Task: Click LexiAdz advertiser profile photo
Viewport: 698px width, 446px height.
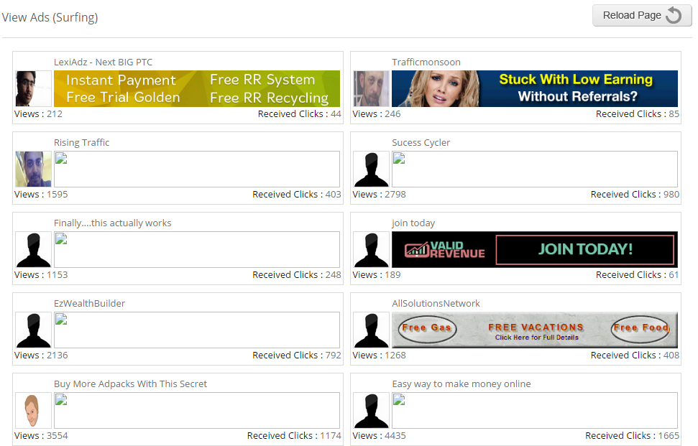Action: [x=33, y=88]
